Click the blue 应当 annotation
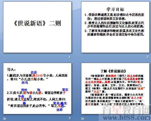Screen dimensions: 151x121 click(25, 83)
